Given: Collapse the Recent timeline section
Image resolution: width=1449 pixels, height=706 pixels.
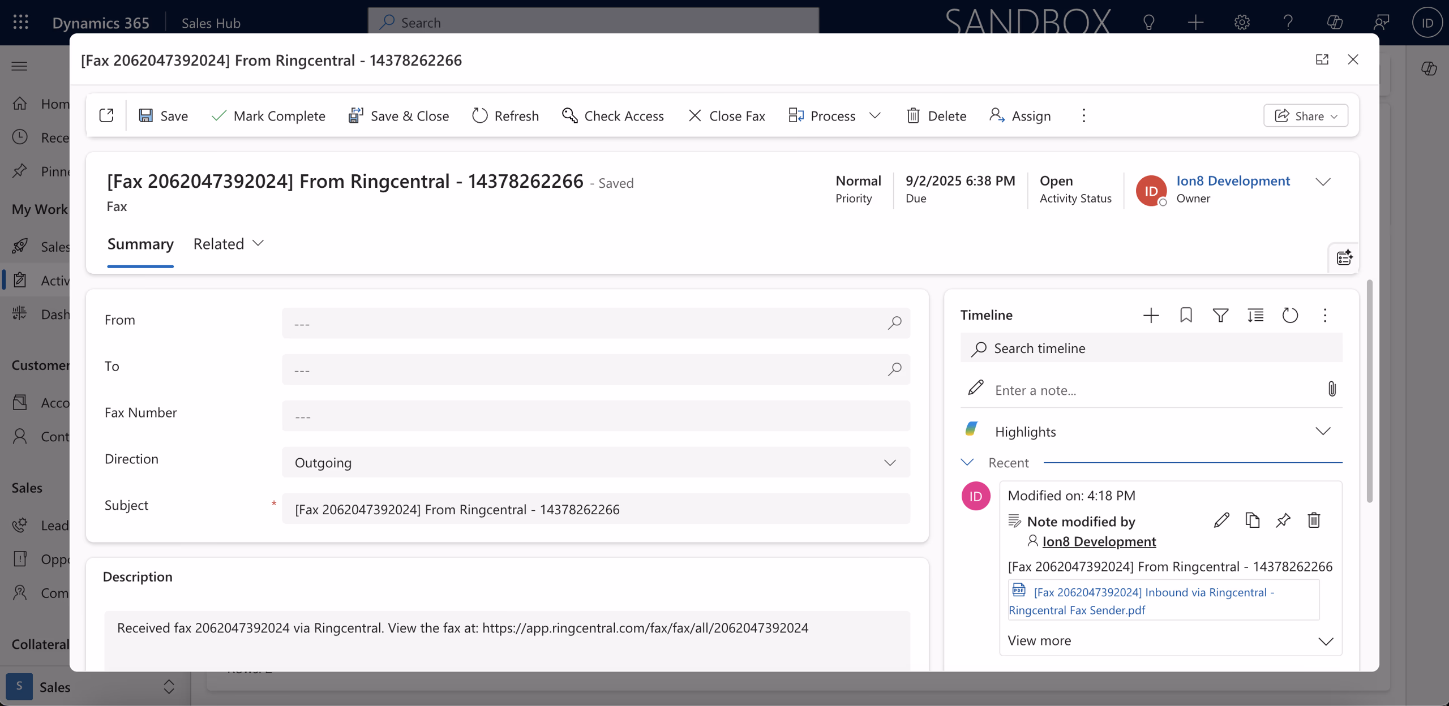Looking at the screenshot, I should [x=967, y=462].
